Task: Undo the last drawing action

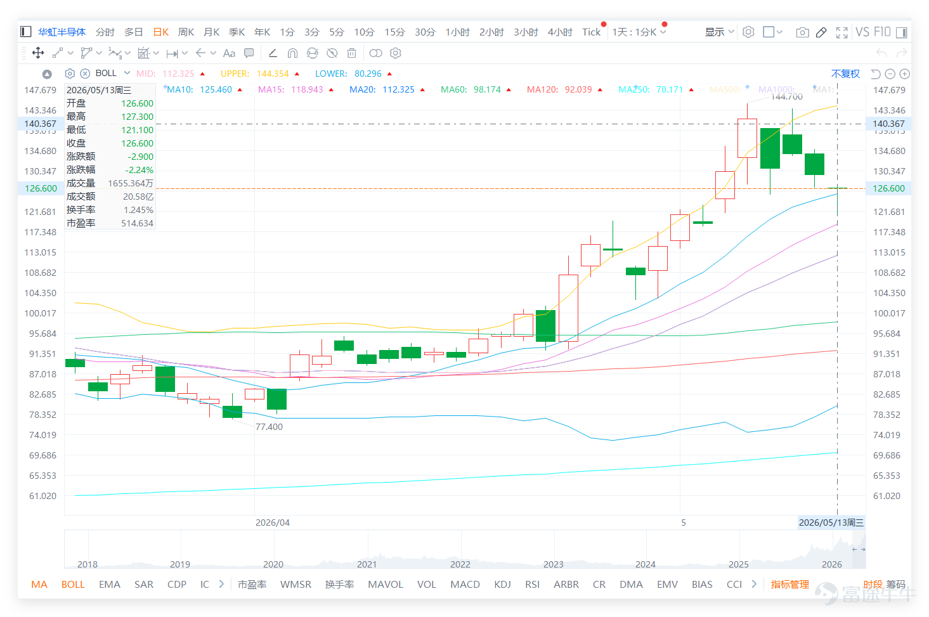Action: click(881, 53)
